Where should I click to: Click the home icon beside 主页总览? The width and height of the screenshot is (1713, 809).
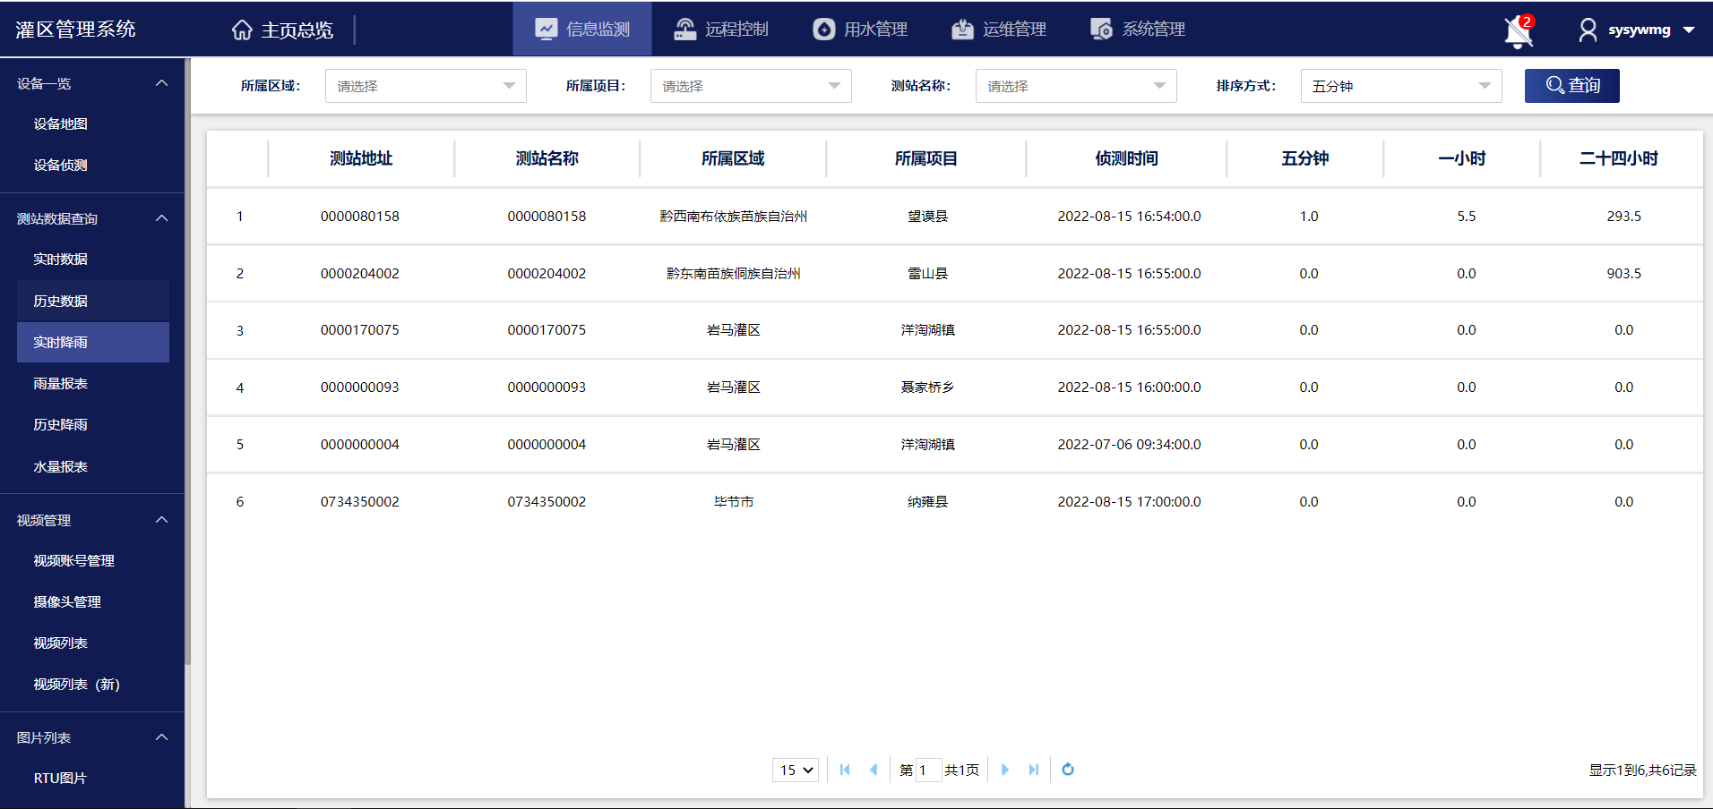[242, 30]
